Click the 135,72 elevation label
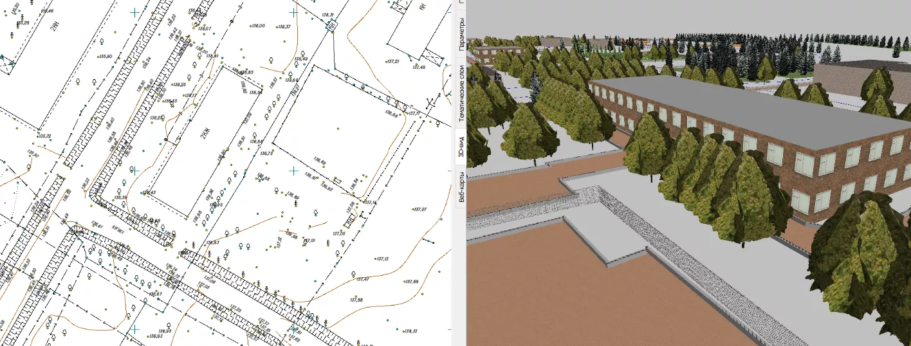This screenshot has width=911, height=346. tap(44, 136)
